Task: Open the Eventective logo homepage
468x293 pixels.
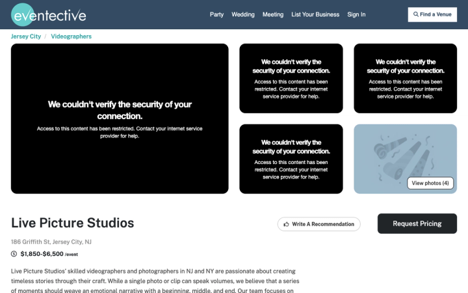Action: (x=49, y=14)
